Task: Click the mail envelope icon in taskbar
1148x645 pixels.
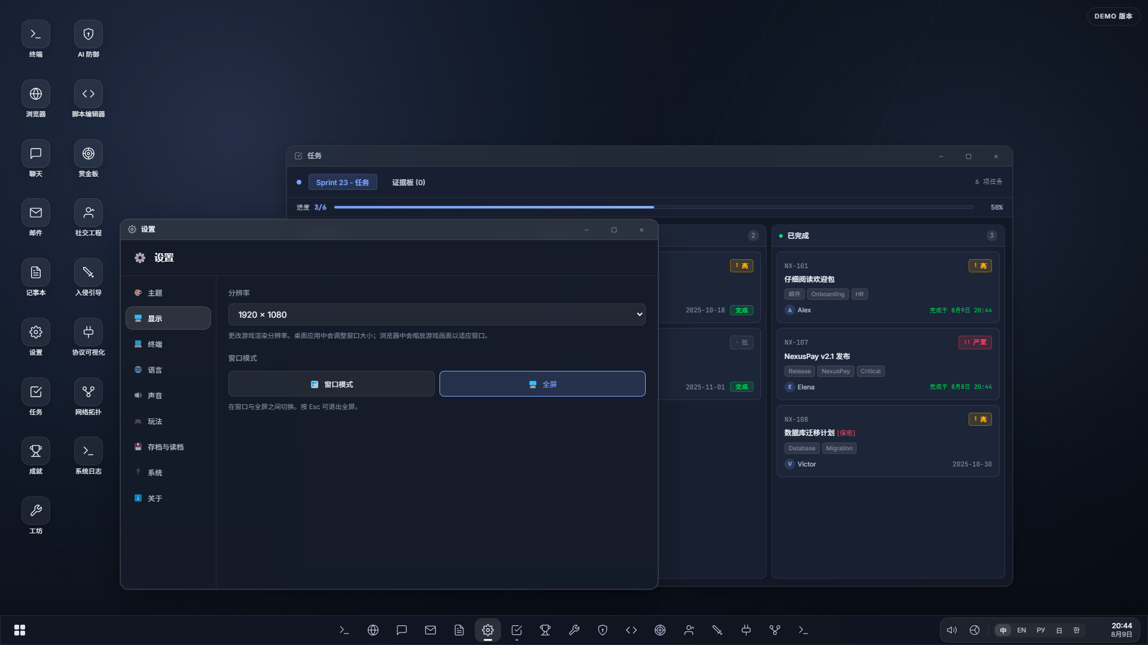Action: pos(430,630)
